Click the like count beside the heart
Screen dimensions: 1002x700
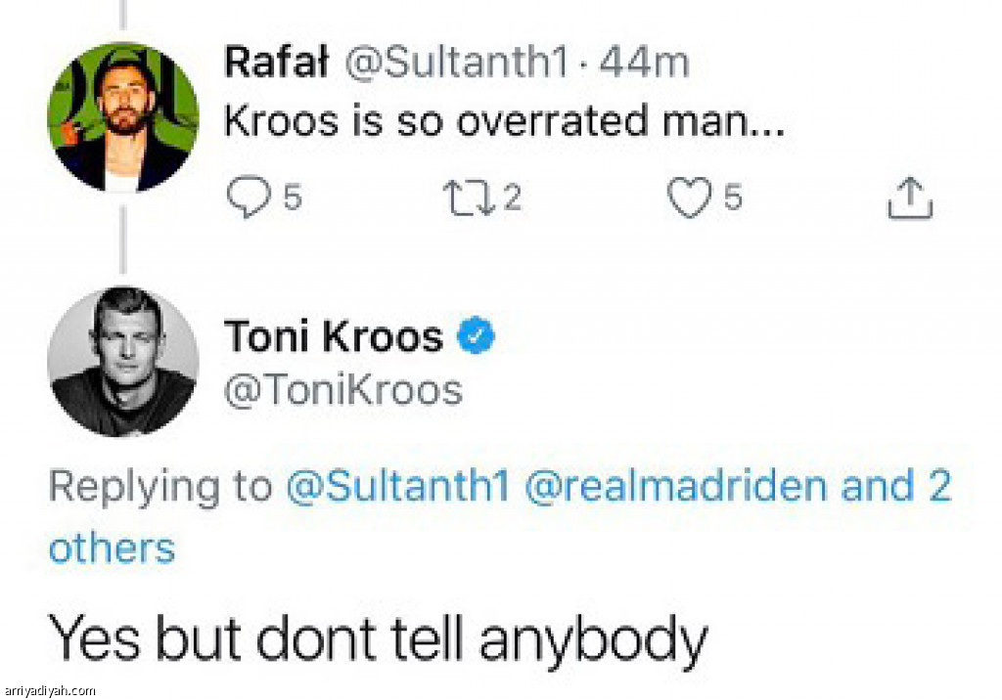(732, 197)
